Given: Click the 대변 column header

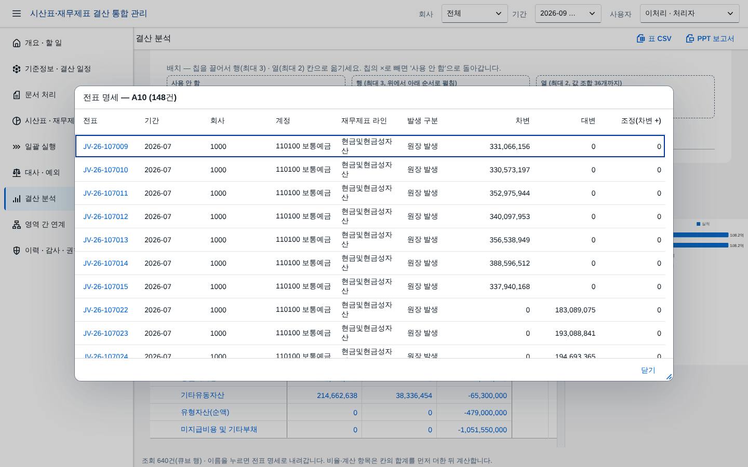Looking at the screenshot, I should pos(588,121).
